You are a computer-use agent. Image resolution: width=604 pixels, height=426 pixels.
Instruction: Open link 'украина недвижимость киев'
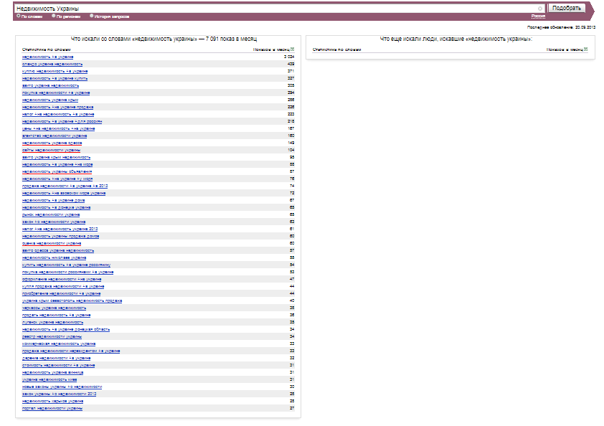tap(49, 380)
